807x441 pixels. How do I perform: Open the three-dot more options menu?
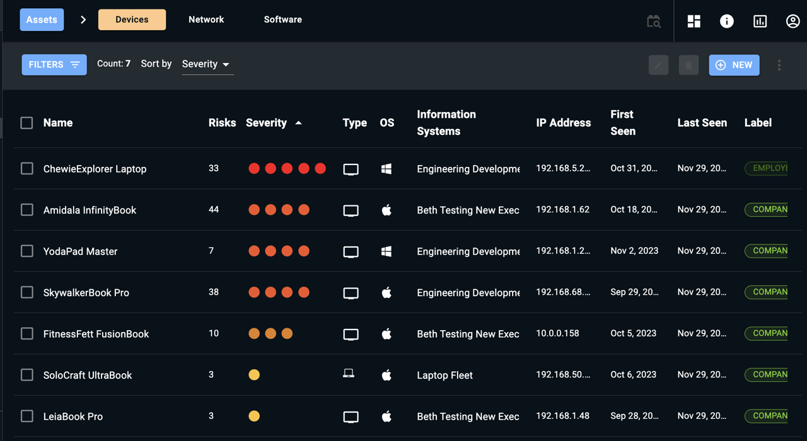tap(779, 65)
